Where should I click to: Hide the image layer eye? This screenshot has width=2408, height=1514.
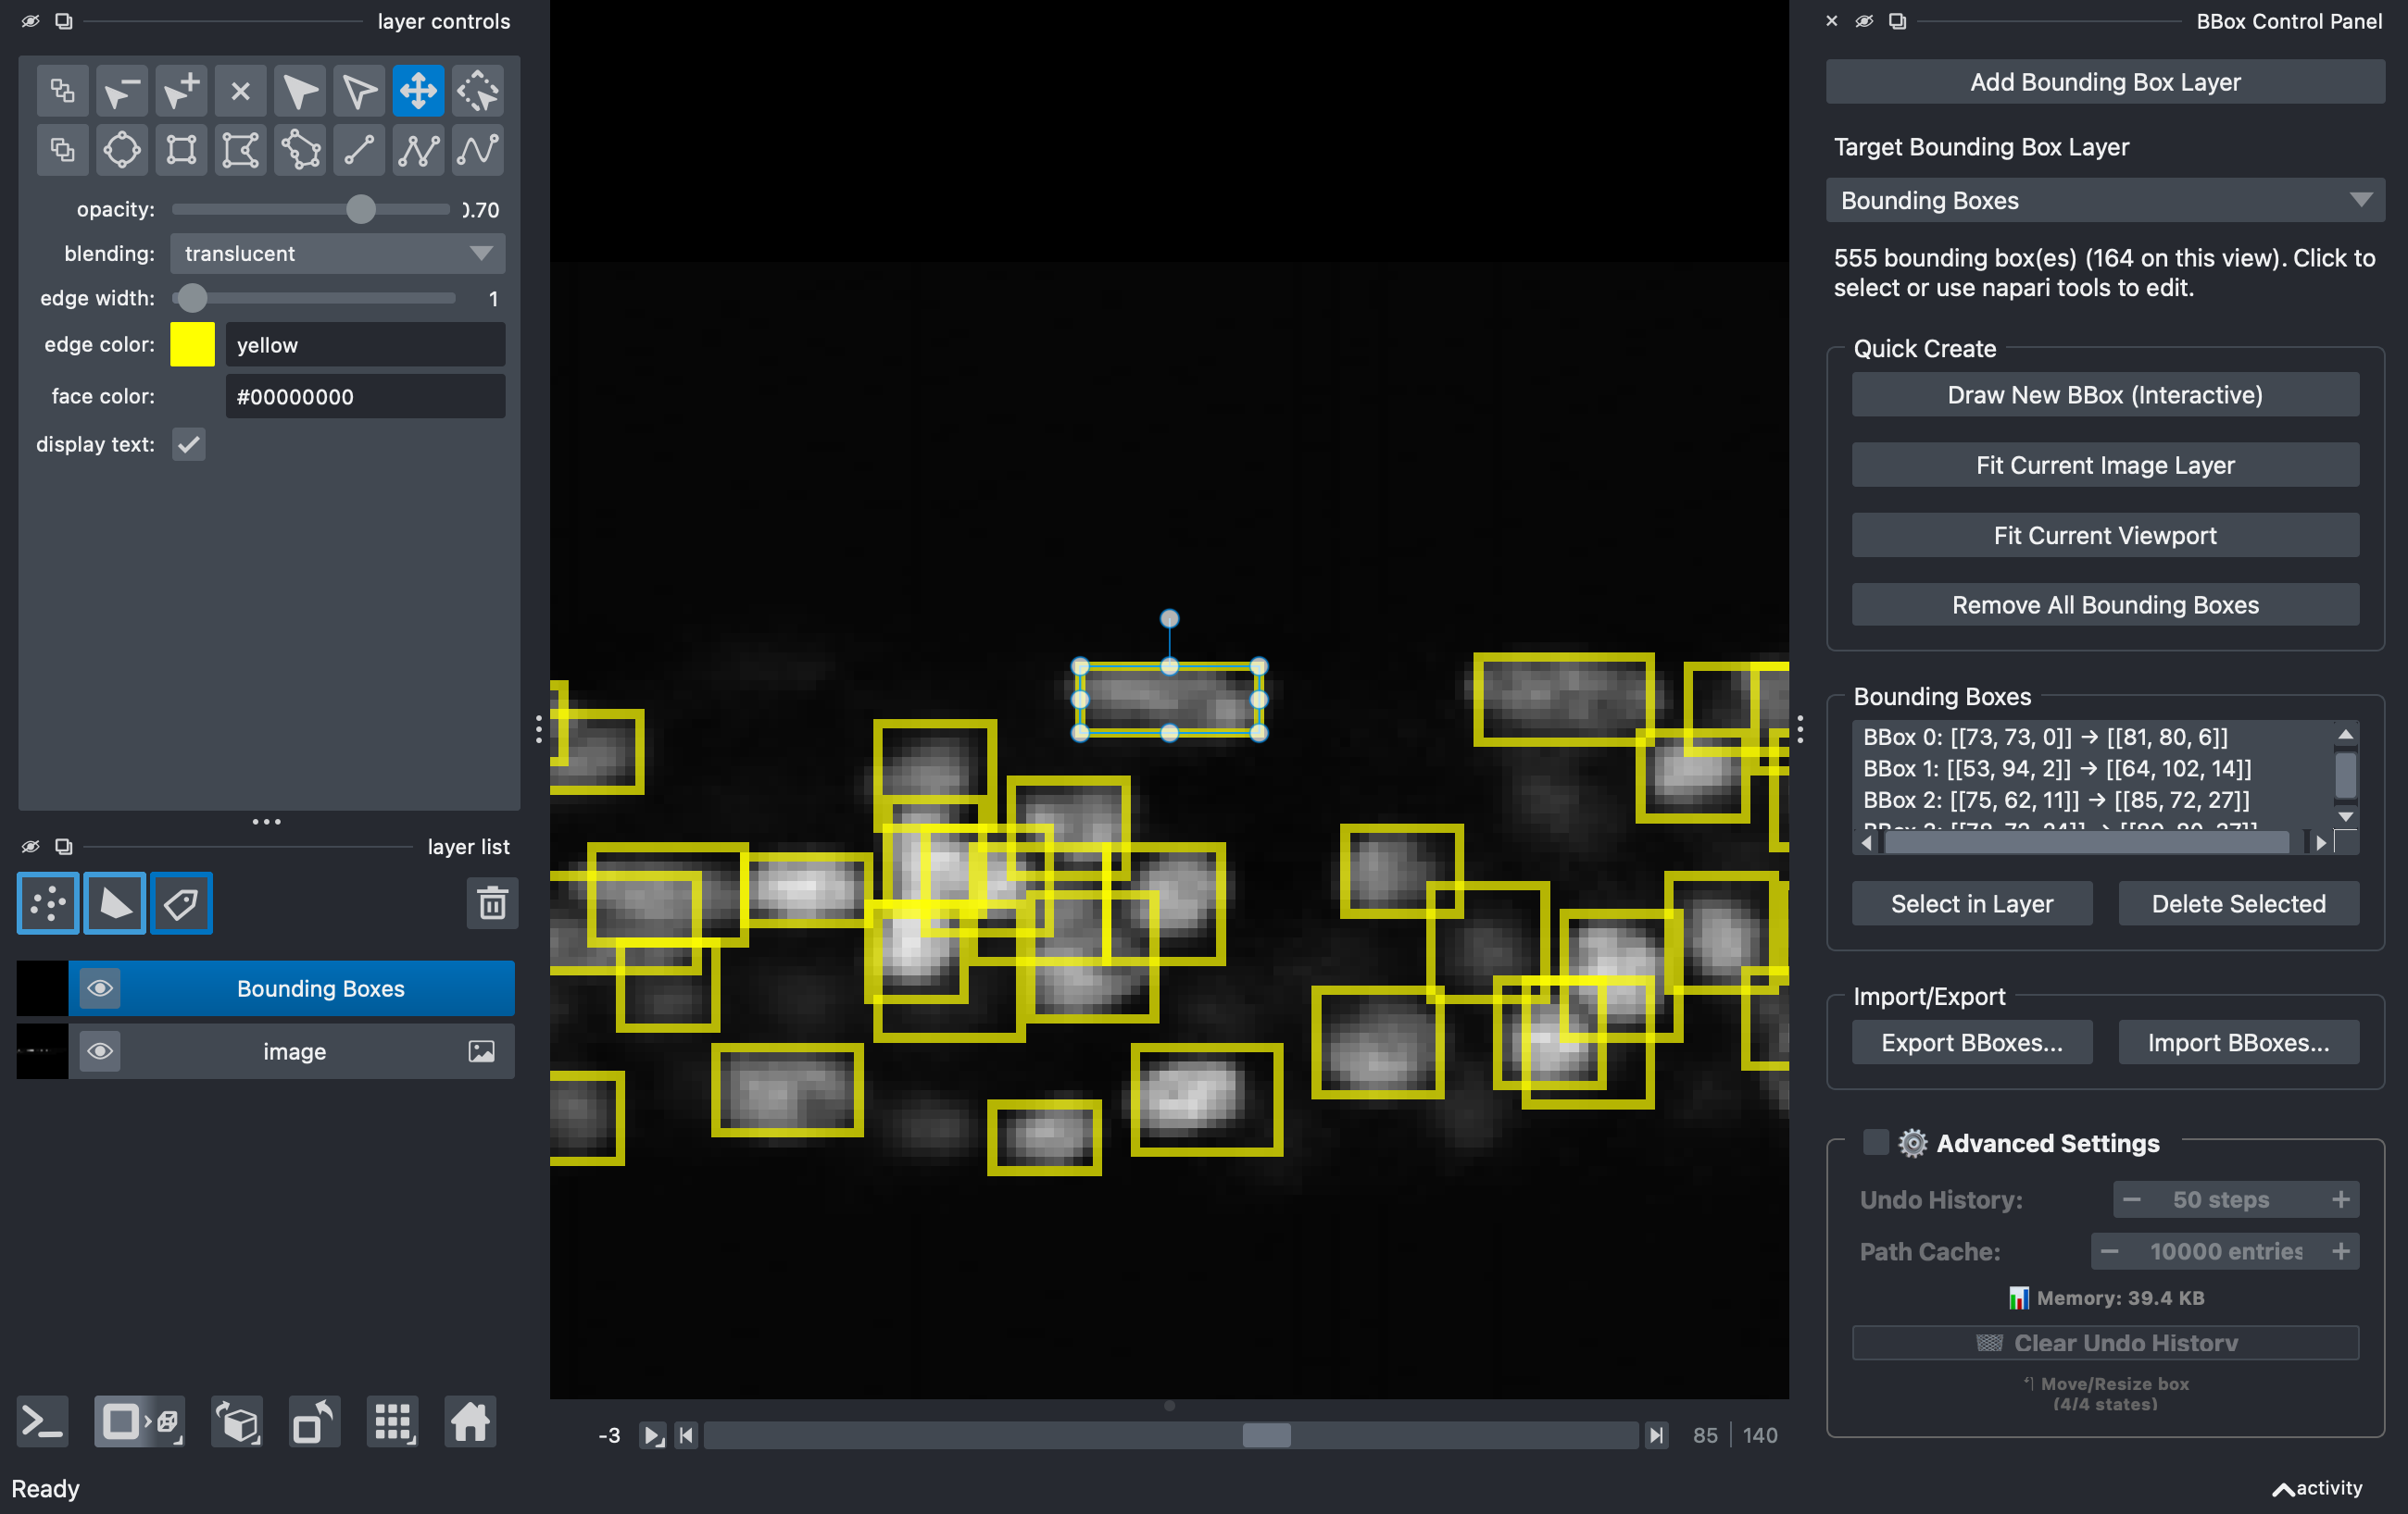coord(100,1051)
